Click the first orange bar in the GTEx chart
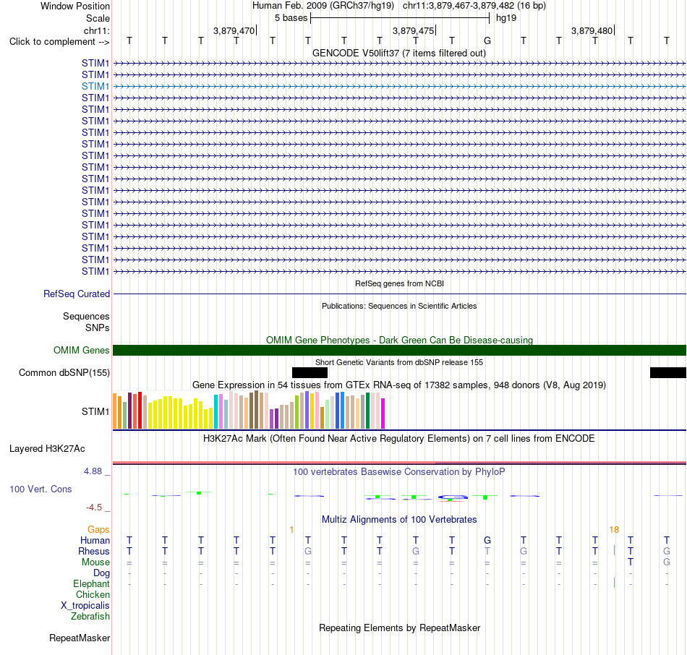Screen dimensions: 687x655 [115, 411]
